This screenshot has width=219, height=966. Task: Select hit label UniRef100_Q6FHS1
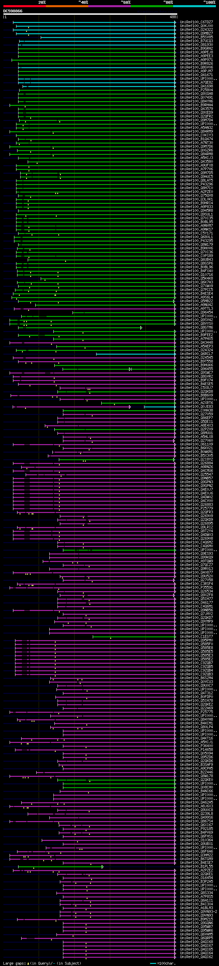click(196, 836)
